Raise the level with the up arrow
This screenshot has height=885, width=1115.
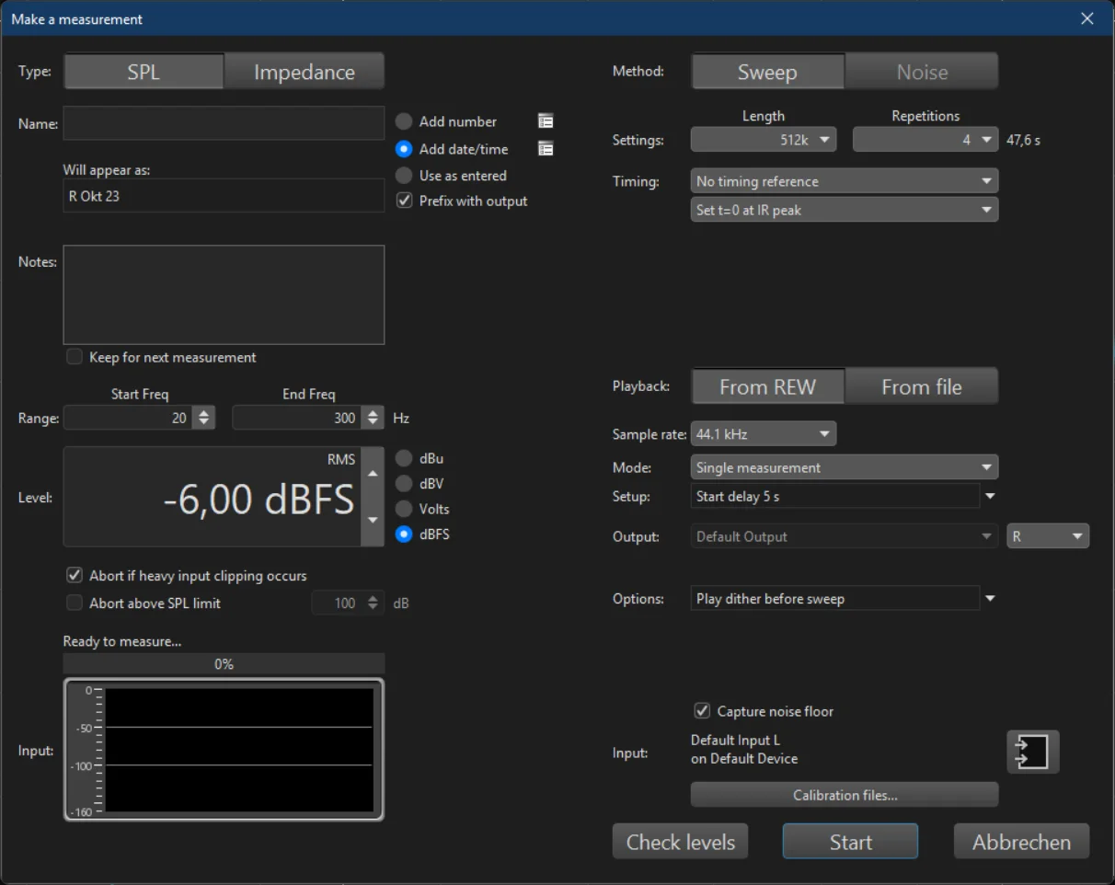(373, 474)
